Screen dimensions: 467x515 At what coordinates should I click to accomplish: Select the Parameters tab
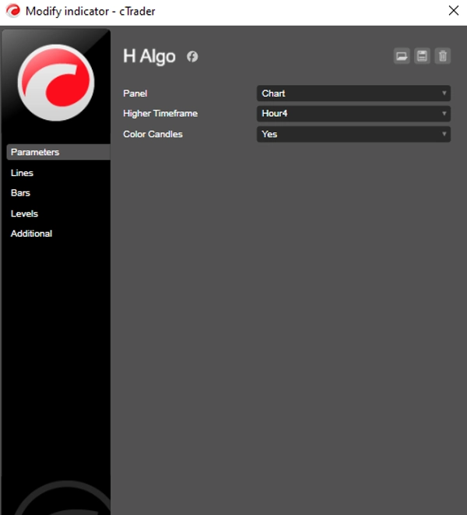point(58,152)
